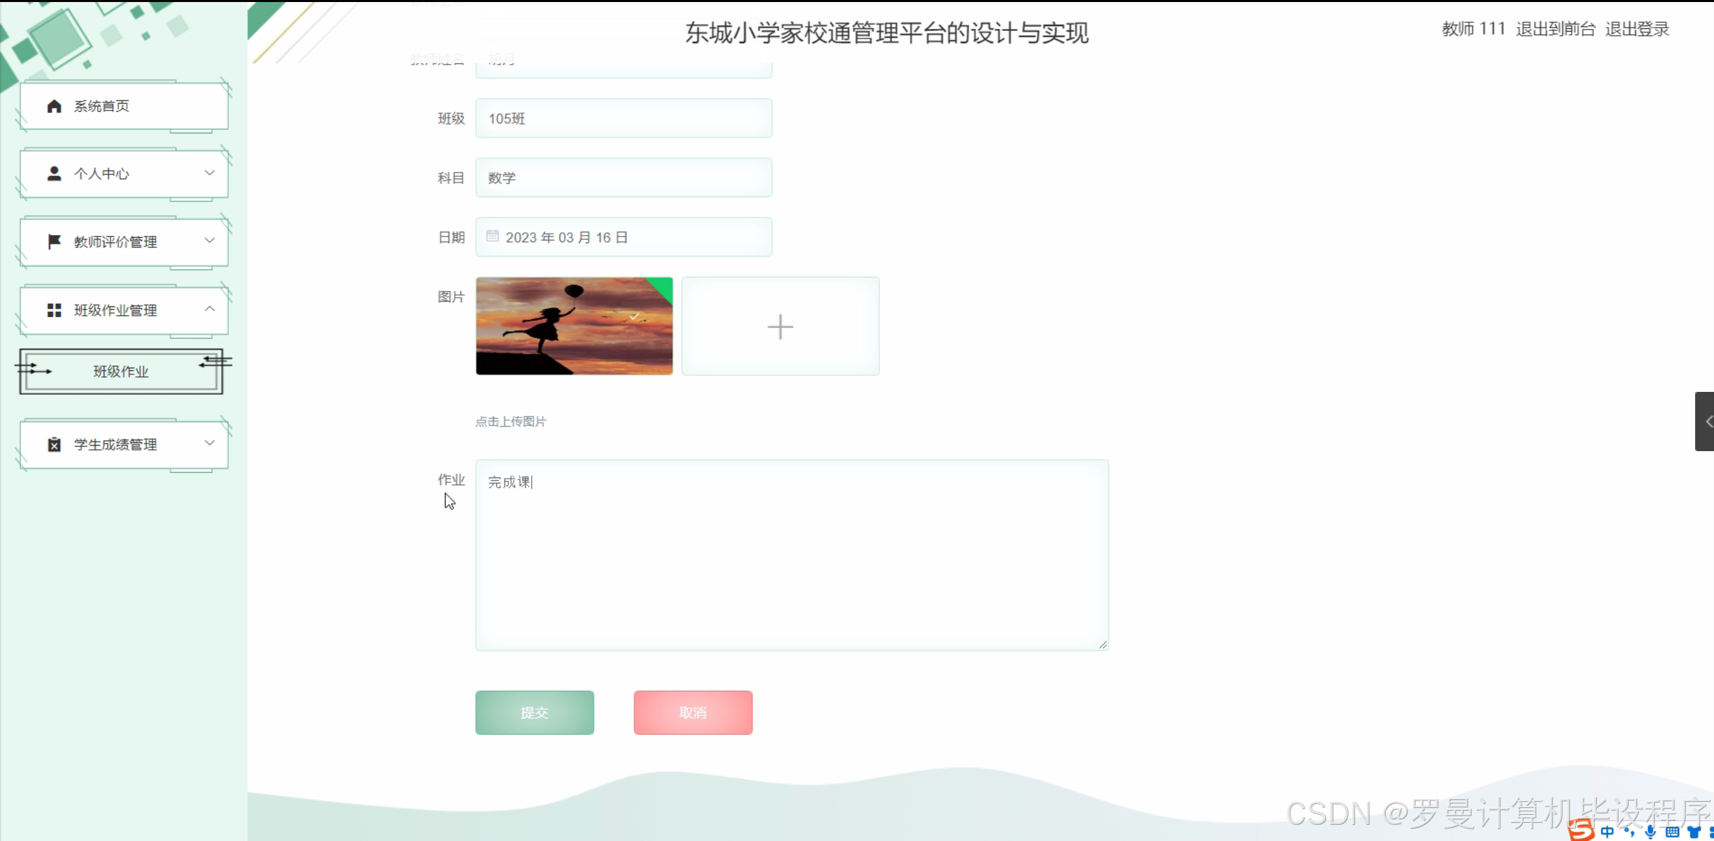
Task: Click the flag icon beside 教师评价管理
Action: (x=54, y=242)
